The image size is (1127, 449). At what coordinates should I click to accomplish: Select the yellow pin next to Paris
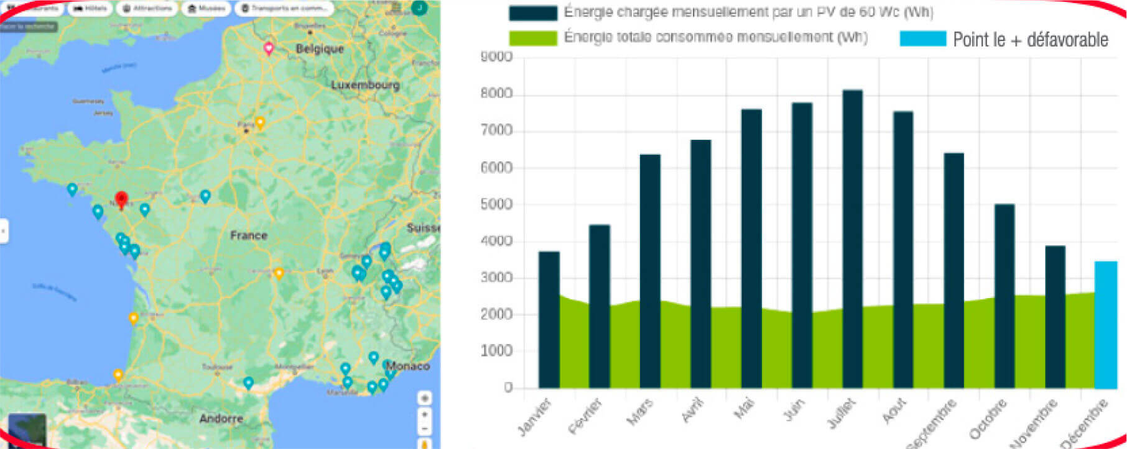(260, 122)
